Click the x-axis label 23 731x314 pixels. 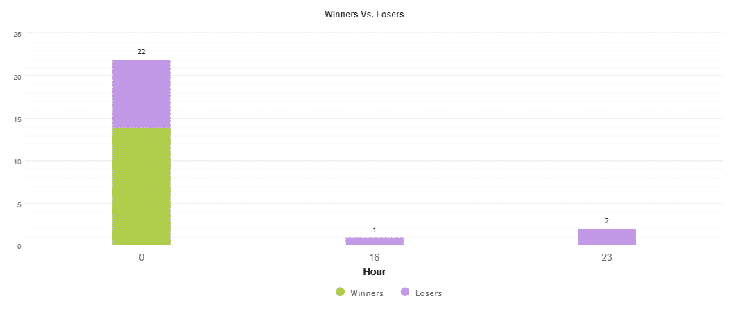(607, 257)
